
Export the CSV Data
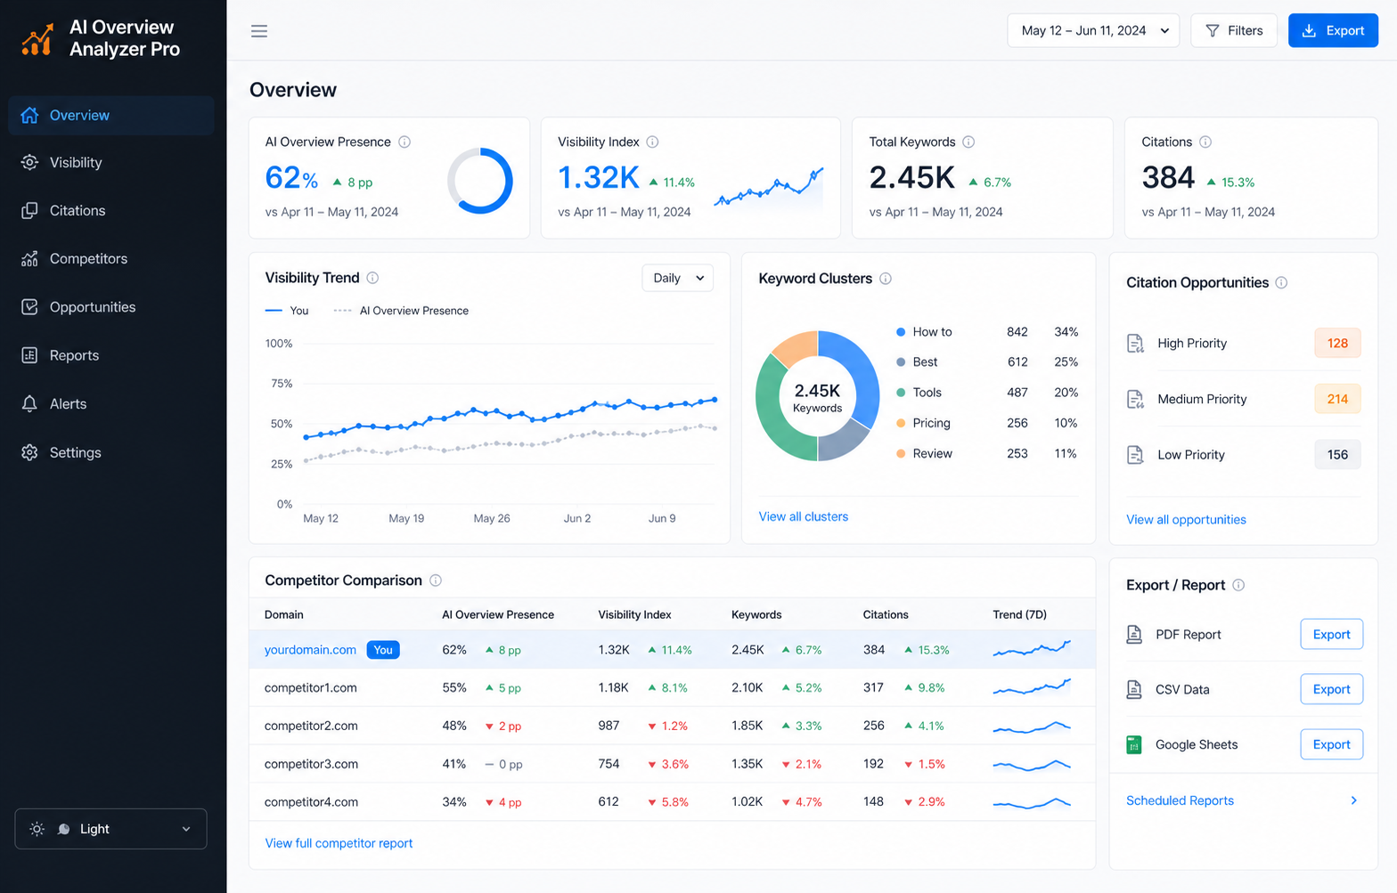(x=1331, y=689)
